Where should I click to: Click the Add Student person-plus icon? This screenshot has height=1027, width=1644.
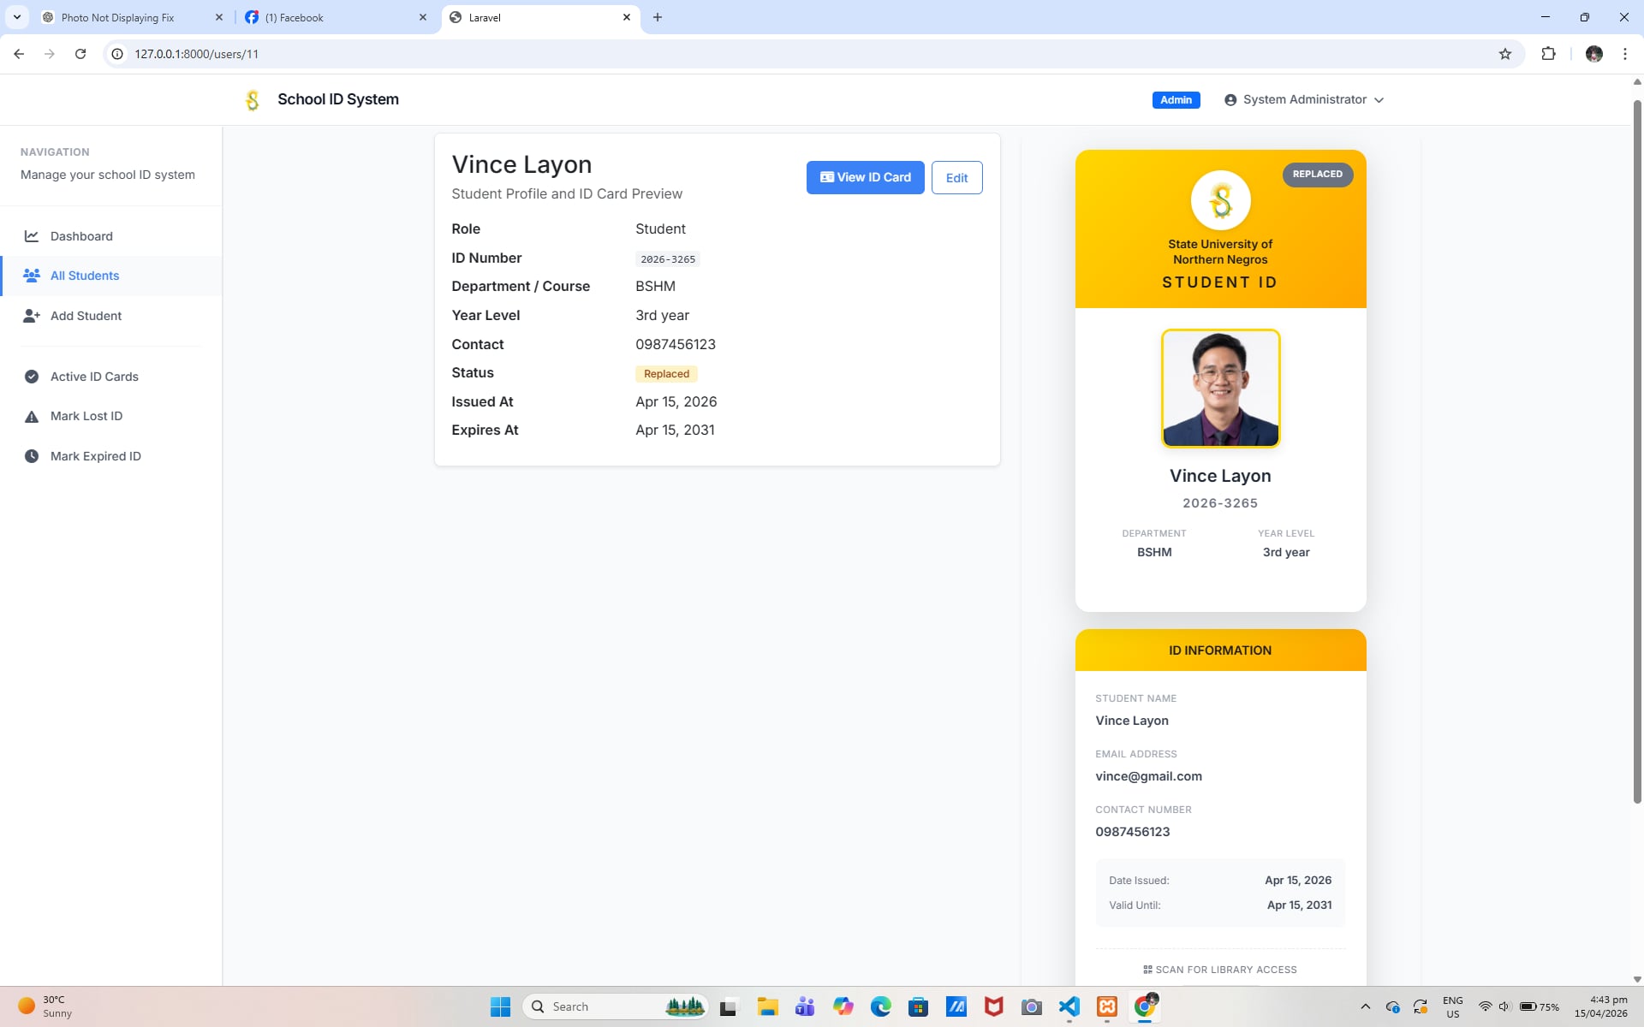(32, 316)
